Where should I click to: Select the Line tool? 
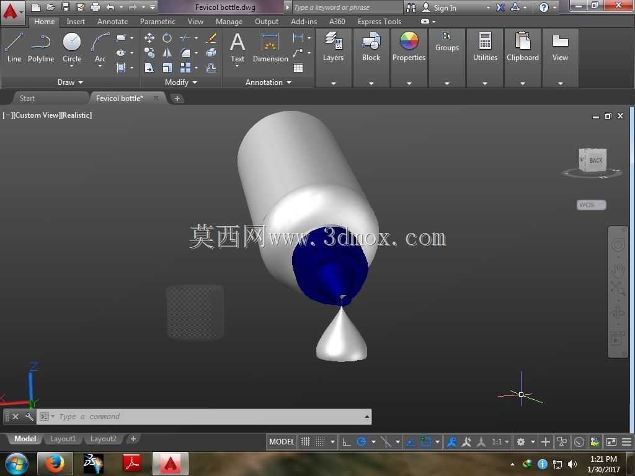[x=14, y=47]
